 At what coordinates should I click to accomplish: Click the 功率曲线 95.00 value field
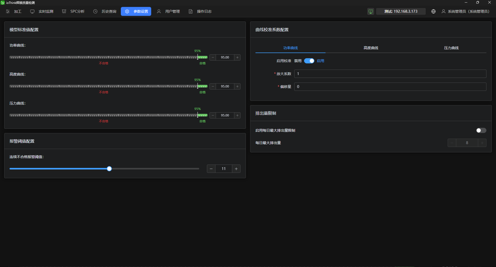pos(225,57)
